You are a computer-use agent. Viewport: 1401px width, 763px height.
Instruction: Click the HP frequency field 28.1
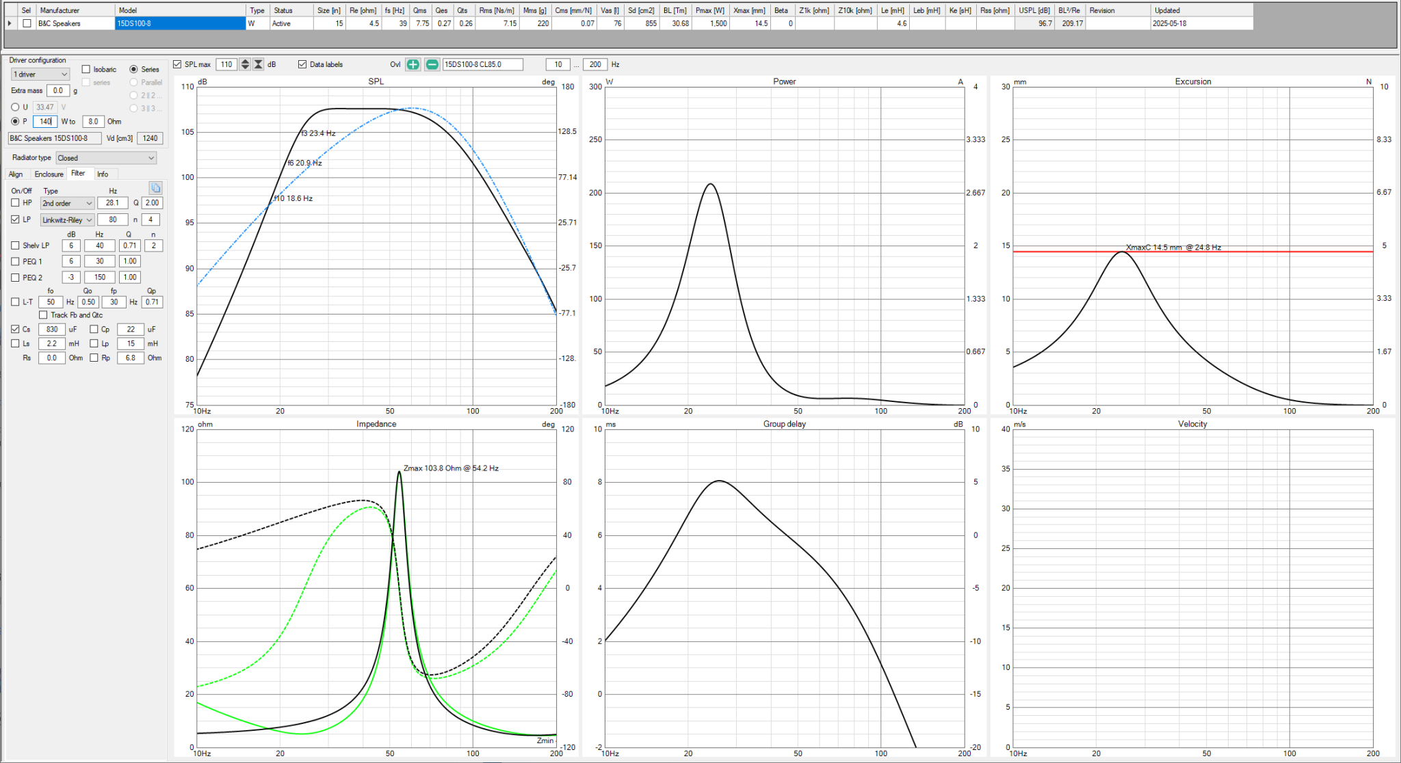coord(112,203)
